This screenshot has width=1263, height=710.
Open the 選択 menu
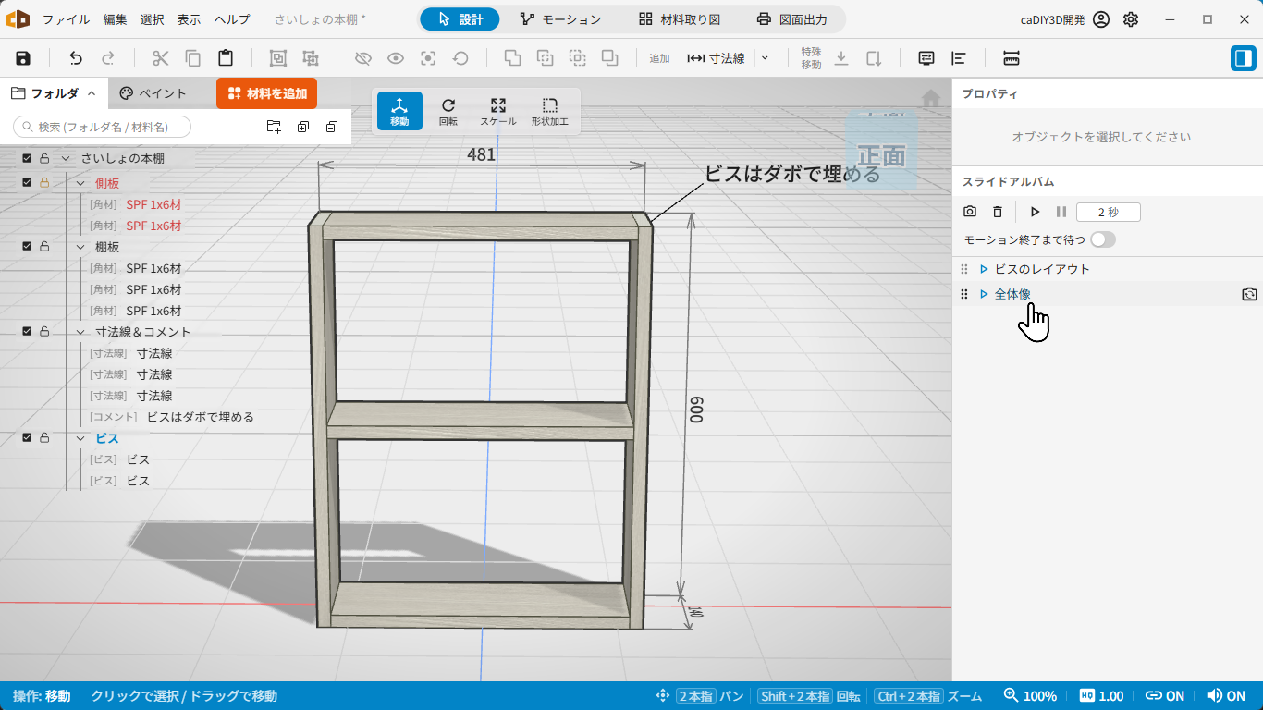point(153,19)
